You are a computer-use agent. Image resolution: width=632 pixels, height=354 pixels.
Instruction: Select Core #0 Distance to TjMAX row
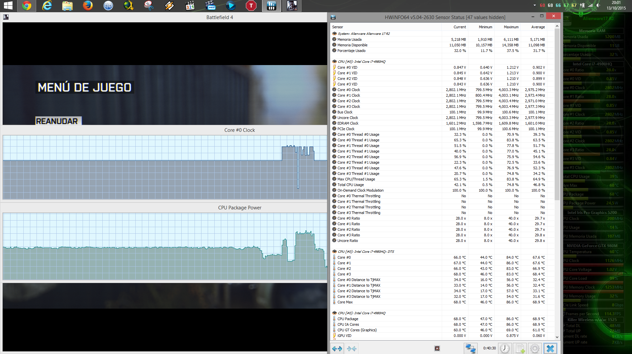(442, 280)
